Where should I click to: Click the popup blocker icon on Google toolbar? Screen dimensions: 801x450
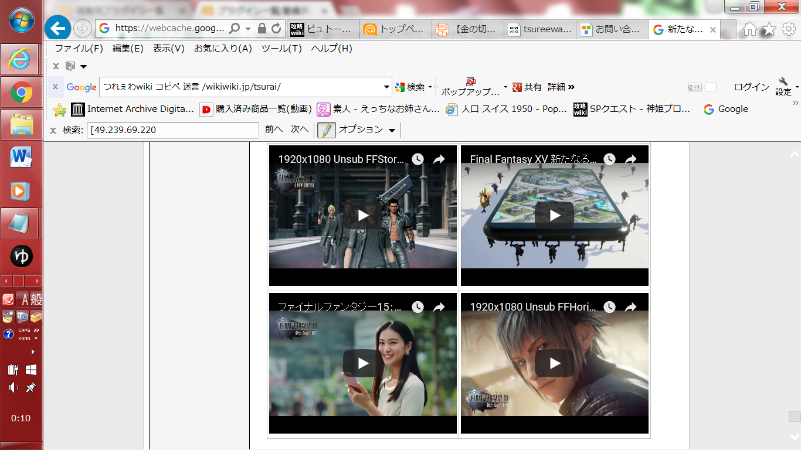470,81
